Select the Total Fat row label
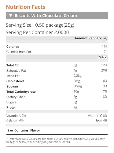This screenshot has width=114, height=153. point(13,65)
